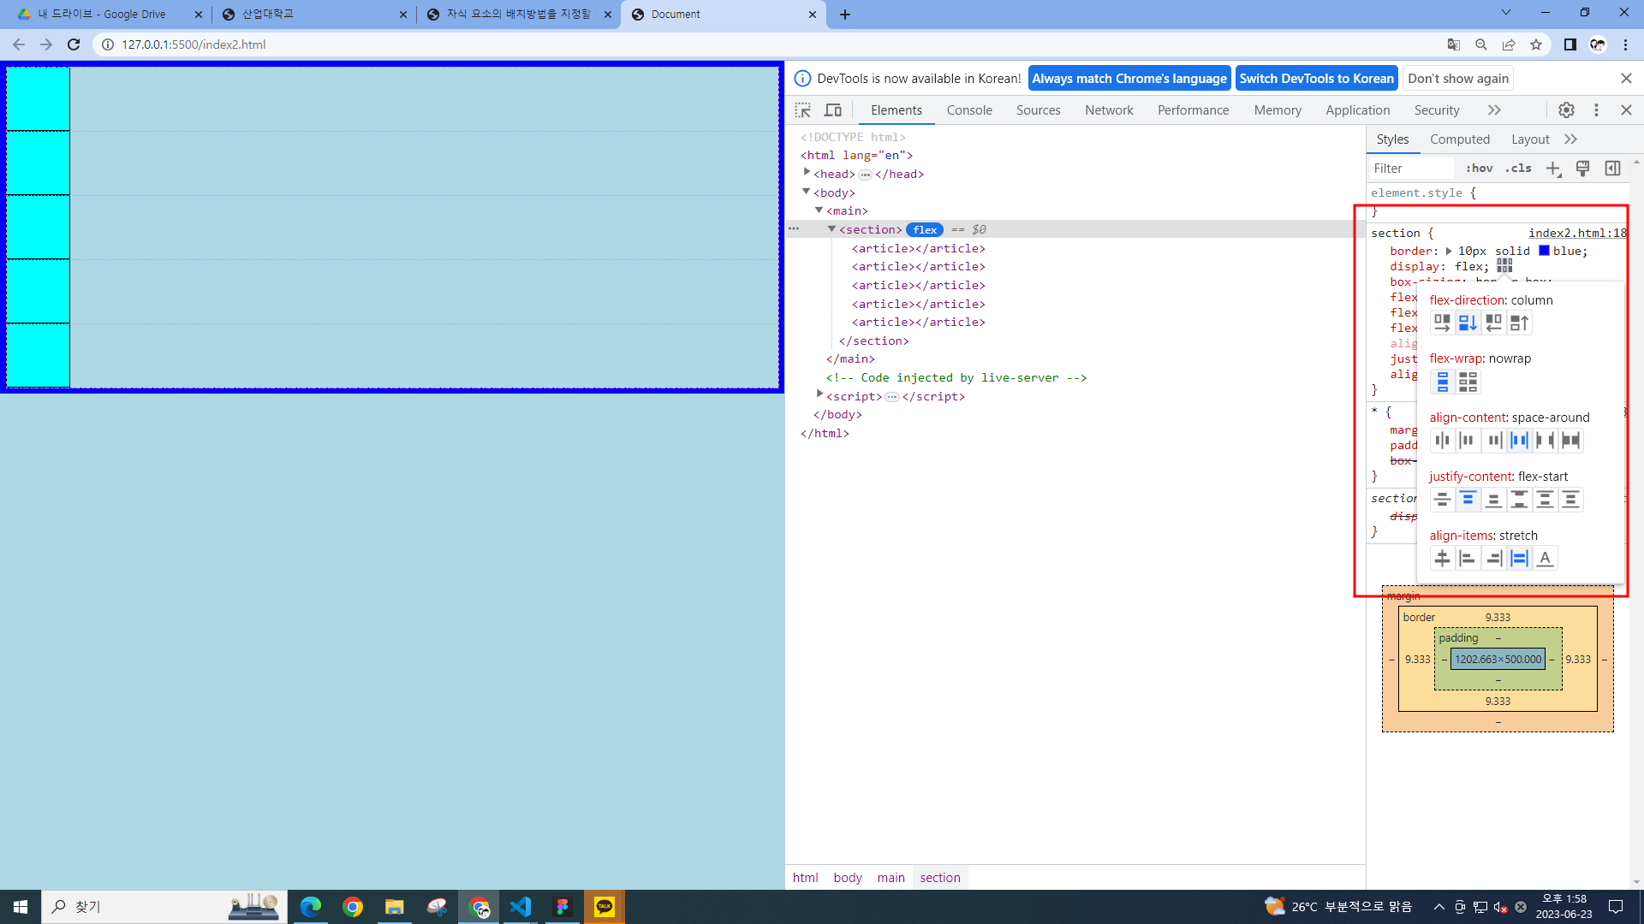Open the flexbox editor icon beside display
This screenshot has height=924, width=1644.
1504,266
